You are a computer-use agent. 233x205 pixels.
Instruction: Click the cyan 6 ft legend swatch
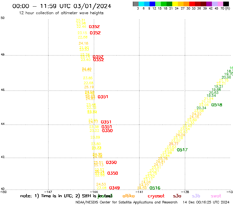point(141,4)
